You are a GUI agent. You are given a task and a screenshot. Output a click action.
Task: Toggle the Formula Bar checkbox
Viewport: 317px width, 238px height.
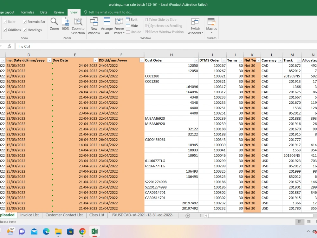point(25,22)
